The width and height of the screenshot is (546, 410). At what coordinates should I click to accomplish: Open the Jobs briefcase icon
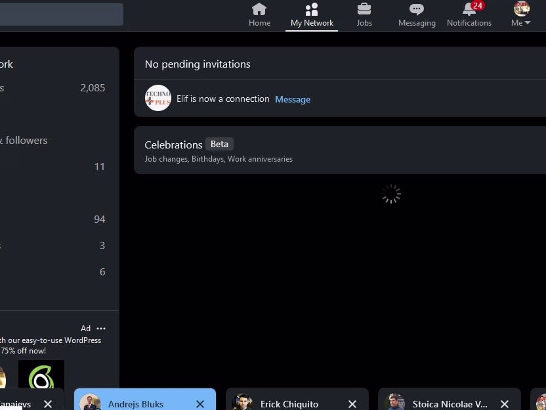364,9
